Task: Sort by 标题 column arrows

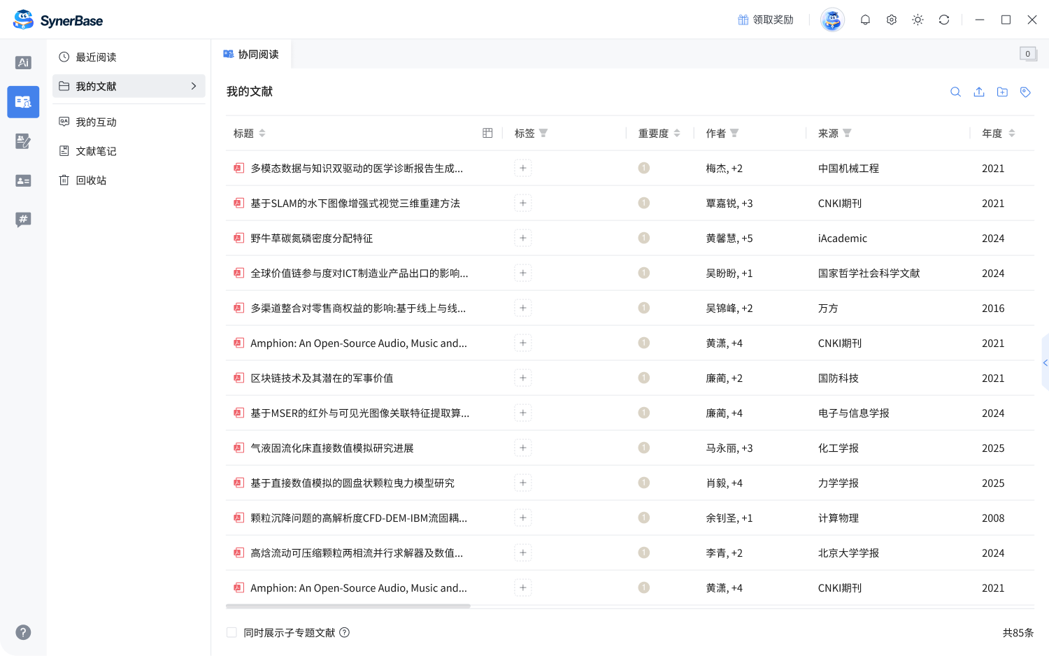Action: 262,133
